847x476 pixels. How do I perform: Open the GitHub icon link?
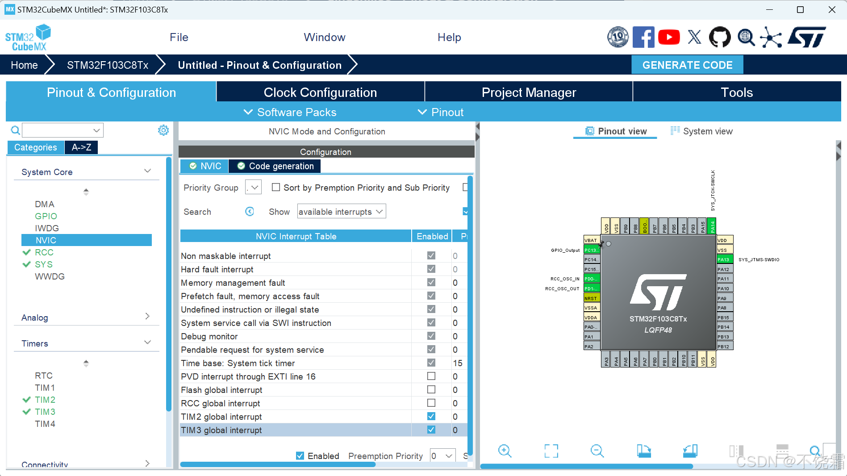point(720,37)
